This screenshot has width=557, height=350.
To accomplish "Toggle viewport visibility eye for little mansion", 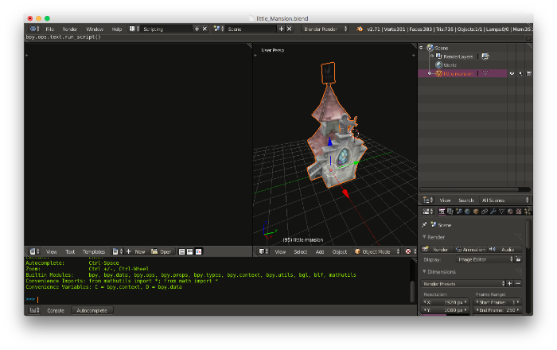I will [512, 73].
